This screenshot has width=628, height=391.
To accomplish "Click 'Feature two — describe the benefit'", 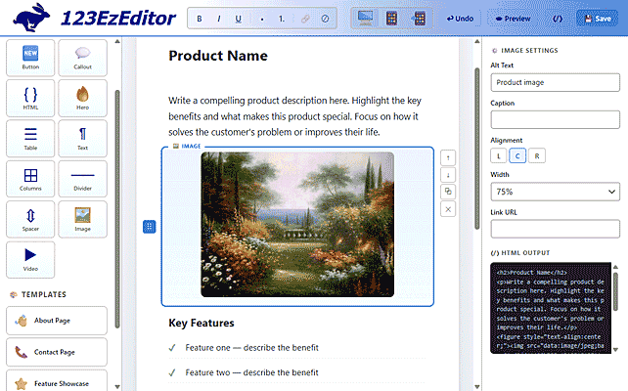I will tap(252, 372).
